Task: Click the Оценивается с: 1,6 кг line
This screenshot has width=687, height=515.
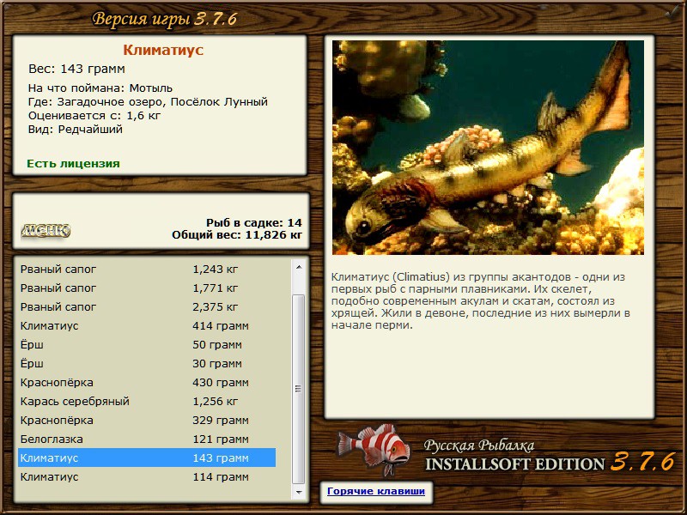Action: pos(94,116)
